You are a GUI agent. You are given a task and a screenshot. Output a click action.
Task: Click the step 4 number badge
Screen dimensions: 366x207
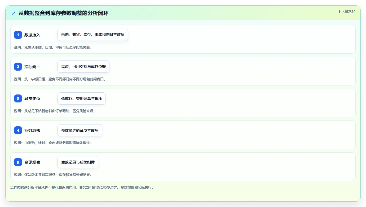click(18, 130)
